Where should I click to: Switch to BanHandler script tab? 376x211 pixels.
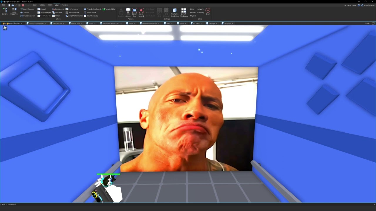[57, 23]
